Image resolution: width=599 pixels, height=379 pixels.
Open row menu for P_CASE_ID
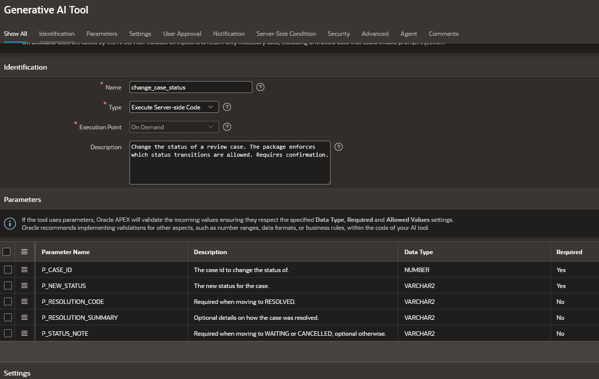tap(24, 270)
